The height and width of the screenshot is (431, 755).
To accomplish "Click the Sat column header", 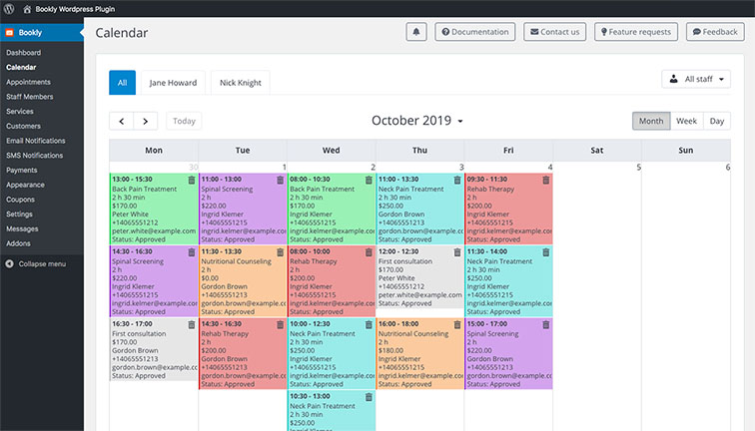I will (x=597, y=150).
